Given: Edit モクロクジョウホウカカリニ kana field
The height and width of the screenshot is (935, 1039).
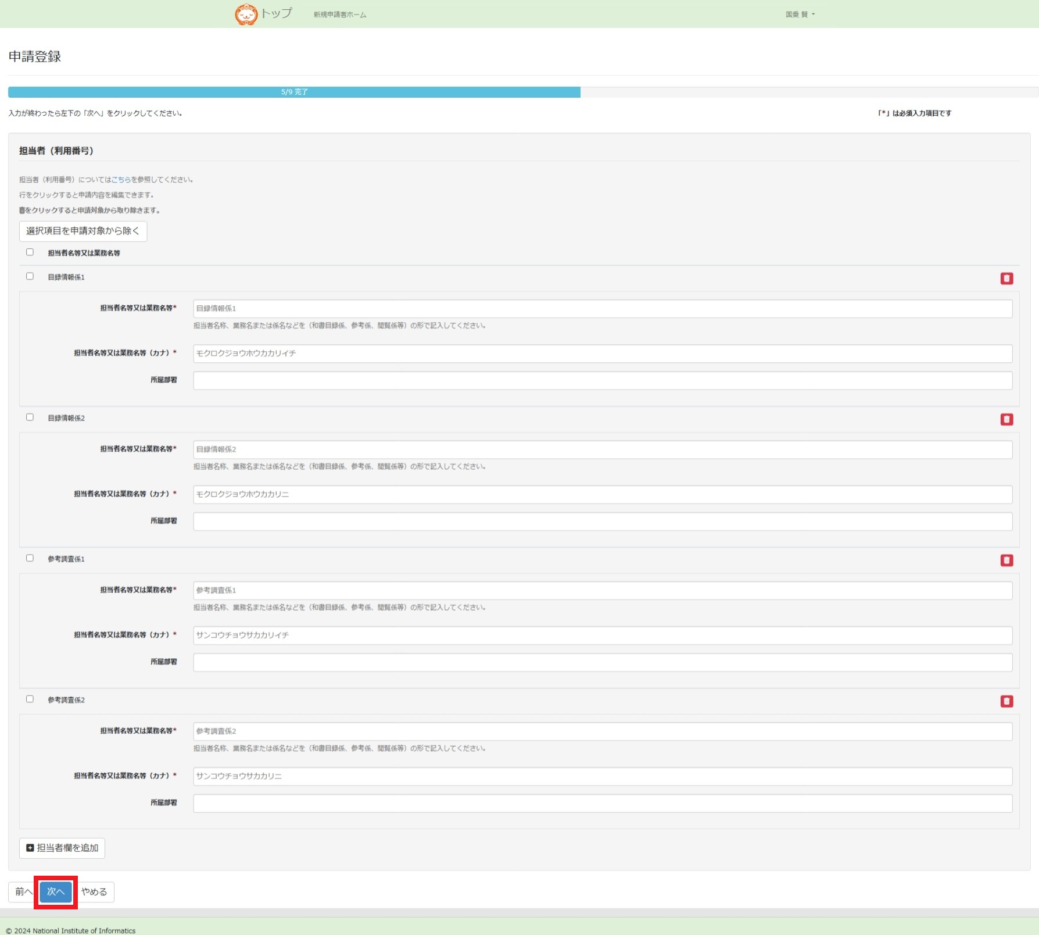Looking at the screenshot, I should (x=603, y=494).
